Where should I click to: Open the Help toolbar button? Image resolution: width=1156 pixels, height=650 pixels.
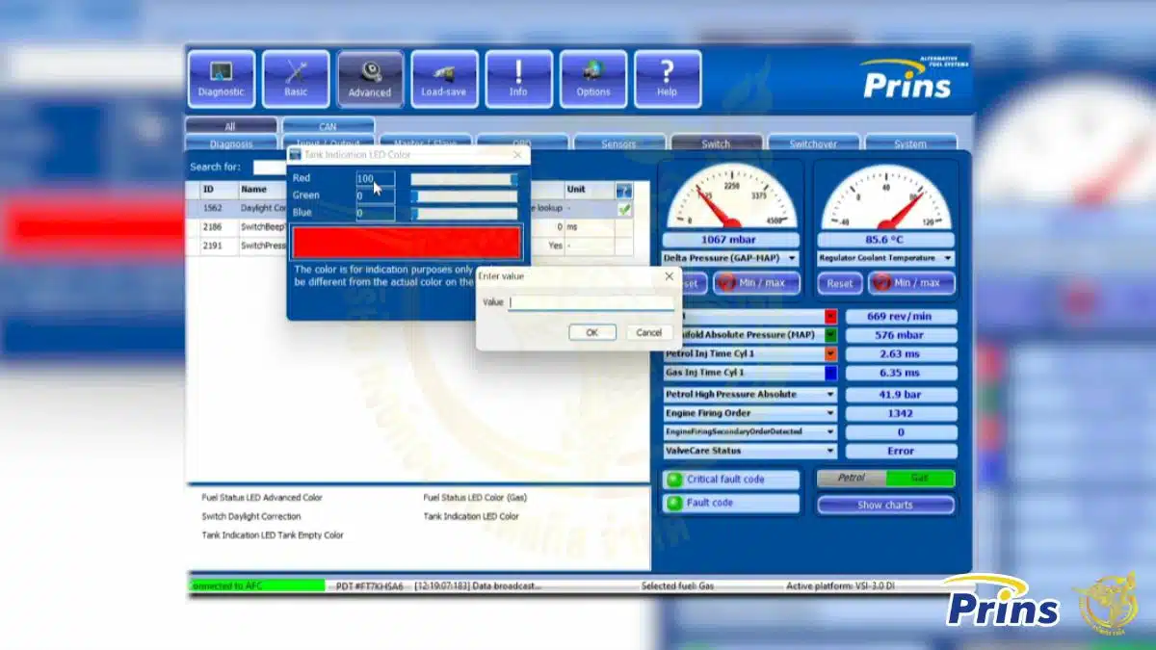[x=667, y=79]
